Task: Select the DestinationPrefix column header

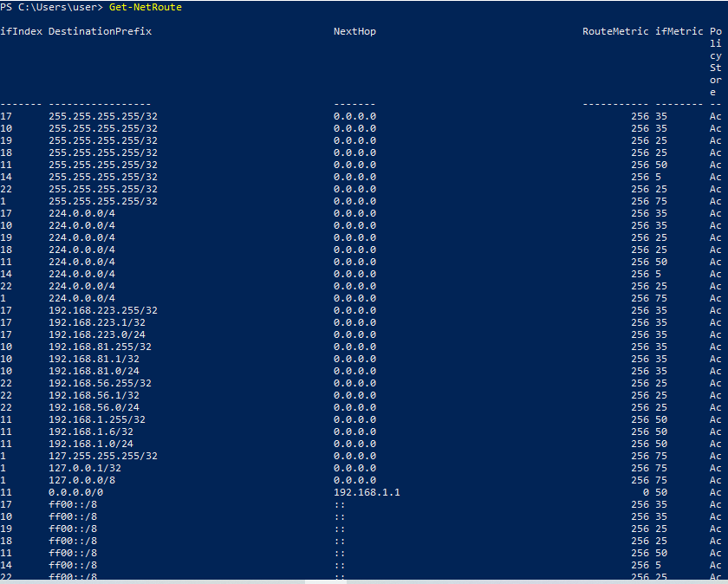Action: pos(100,31)
